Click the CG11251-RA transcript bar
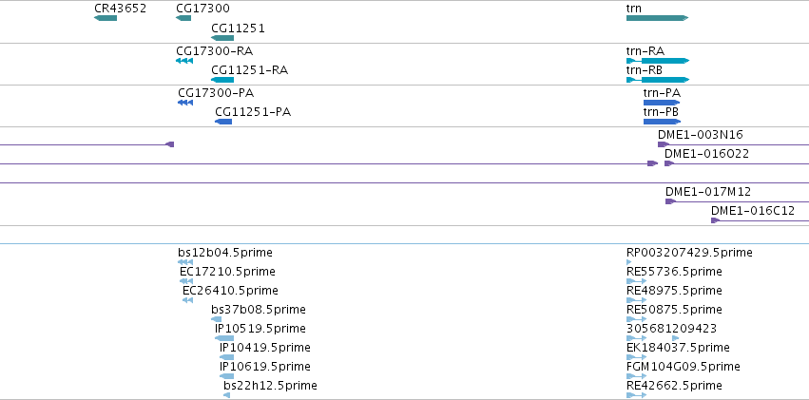Screen dimensions: 809x400 click(x=222, y=80)
